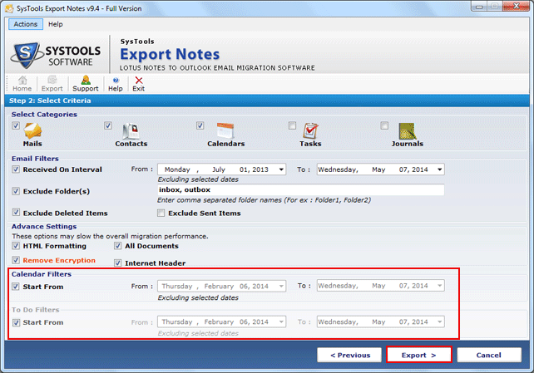534x373 pixels.
Task: Open To Do Filters To date dropdown
Action: [x=440, y=321]
